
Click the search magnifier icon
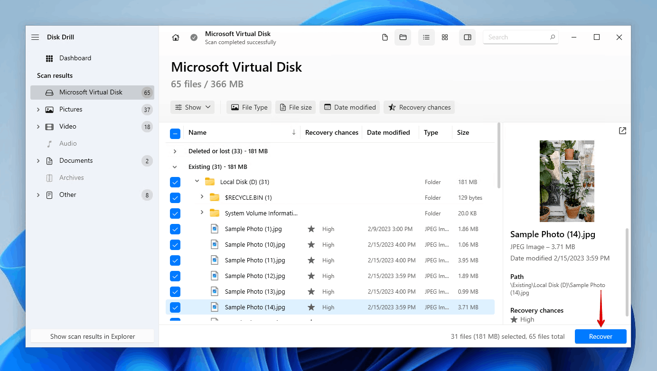point(553,37)
